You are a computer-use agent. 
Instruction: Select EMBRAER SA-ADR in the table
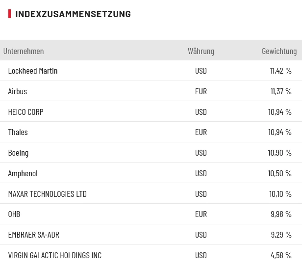tap(34, 235)
